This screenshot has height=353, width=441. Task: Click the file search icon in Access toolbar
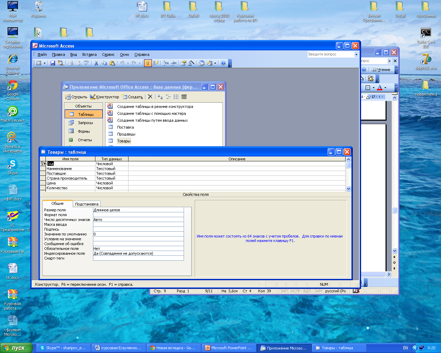(61, 63)
